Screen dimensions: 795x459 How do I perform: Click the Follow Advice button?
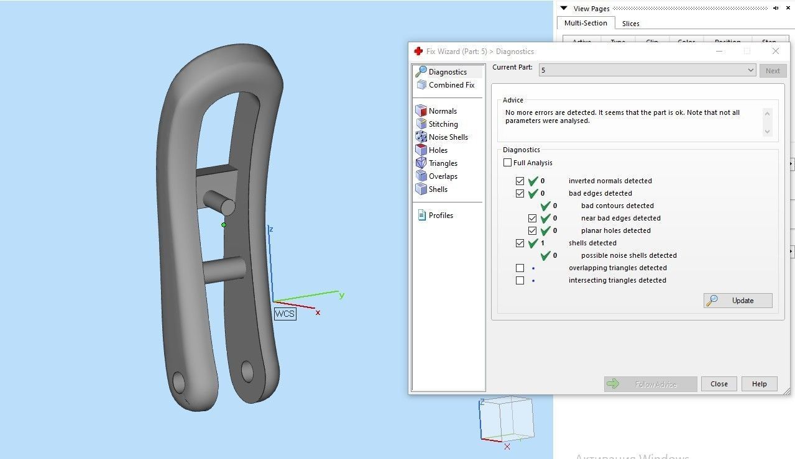coord(650,384)
